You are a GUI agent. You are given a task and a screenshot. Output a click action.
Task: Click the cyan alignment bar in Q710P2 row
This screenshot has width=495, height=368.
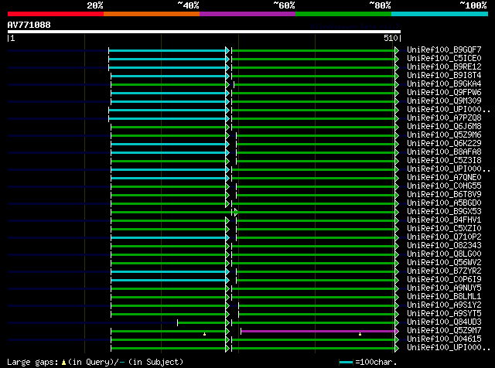169,237
